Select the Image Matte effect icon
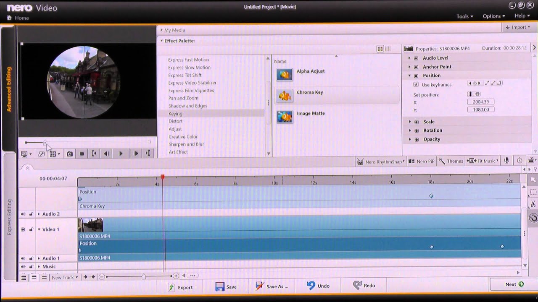This screenshot has width=538, height=302. (x=285, y=117)
